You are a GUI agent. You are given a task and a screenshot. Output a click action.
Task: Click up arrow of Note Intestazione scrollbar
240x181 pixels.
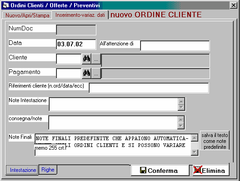pos(181,102)
